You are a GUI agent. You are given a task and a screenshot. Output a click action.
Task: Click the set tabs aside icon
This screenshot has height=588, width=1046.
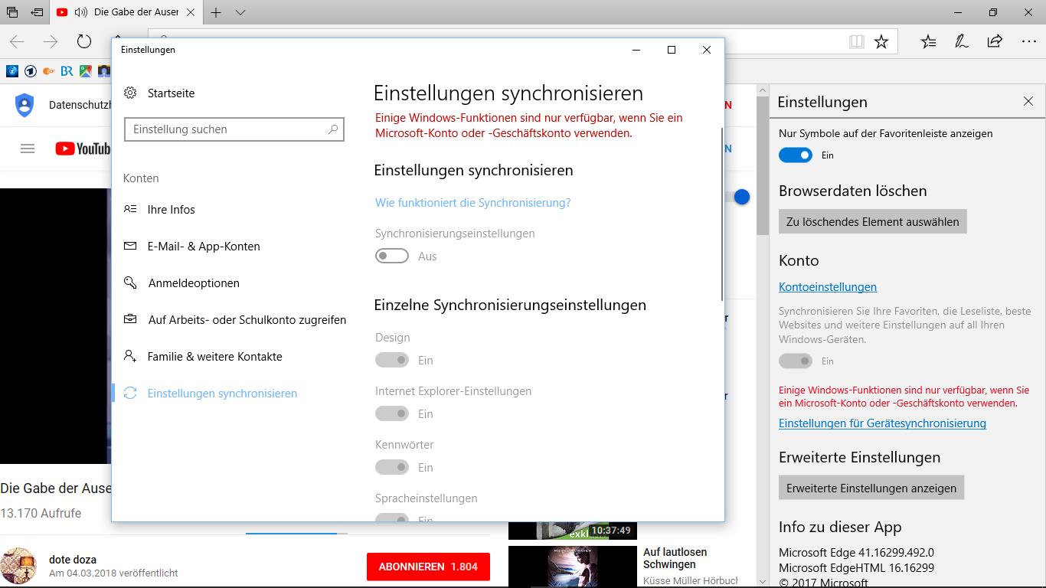pyautogui.click(x=37, y=13)
